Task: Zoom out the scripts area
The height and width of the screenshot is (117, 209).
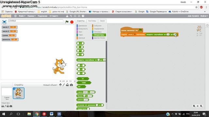Action: (x=194, y=106)
